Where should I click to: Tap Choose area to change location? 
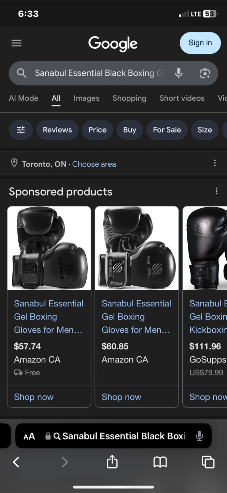point(94,164)
